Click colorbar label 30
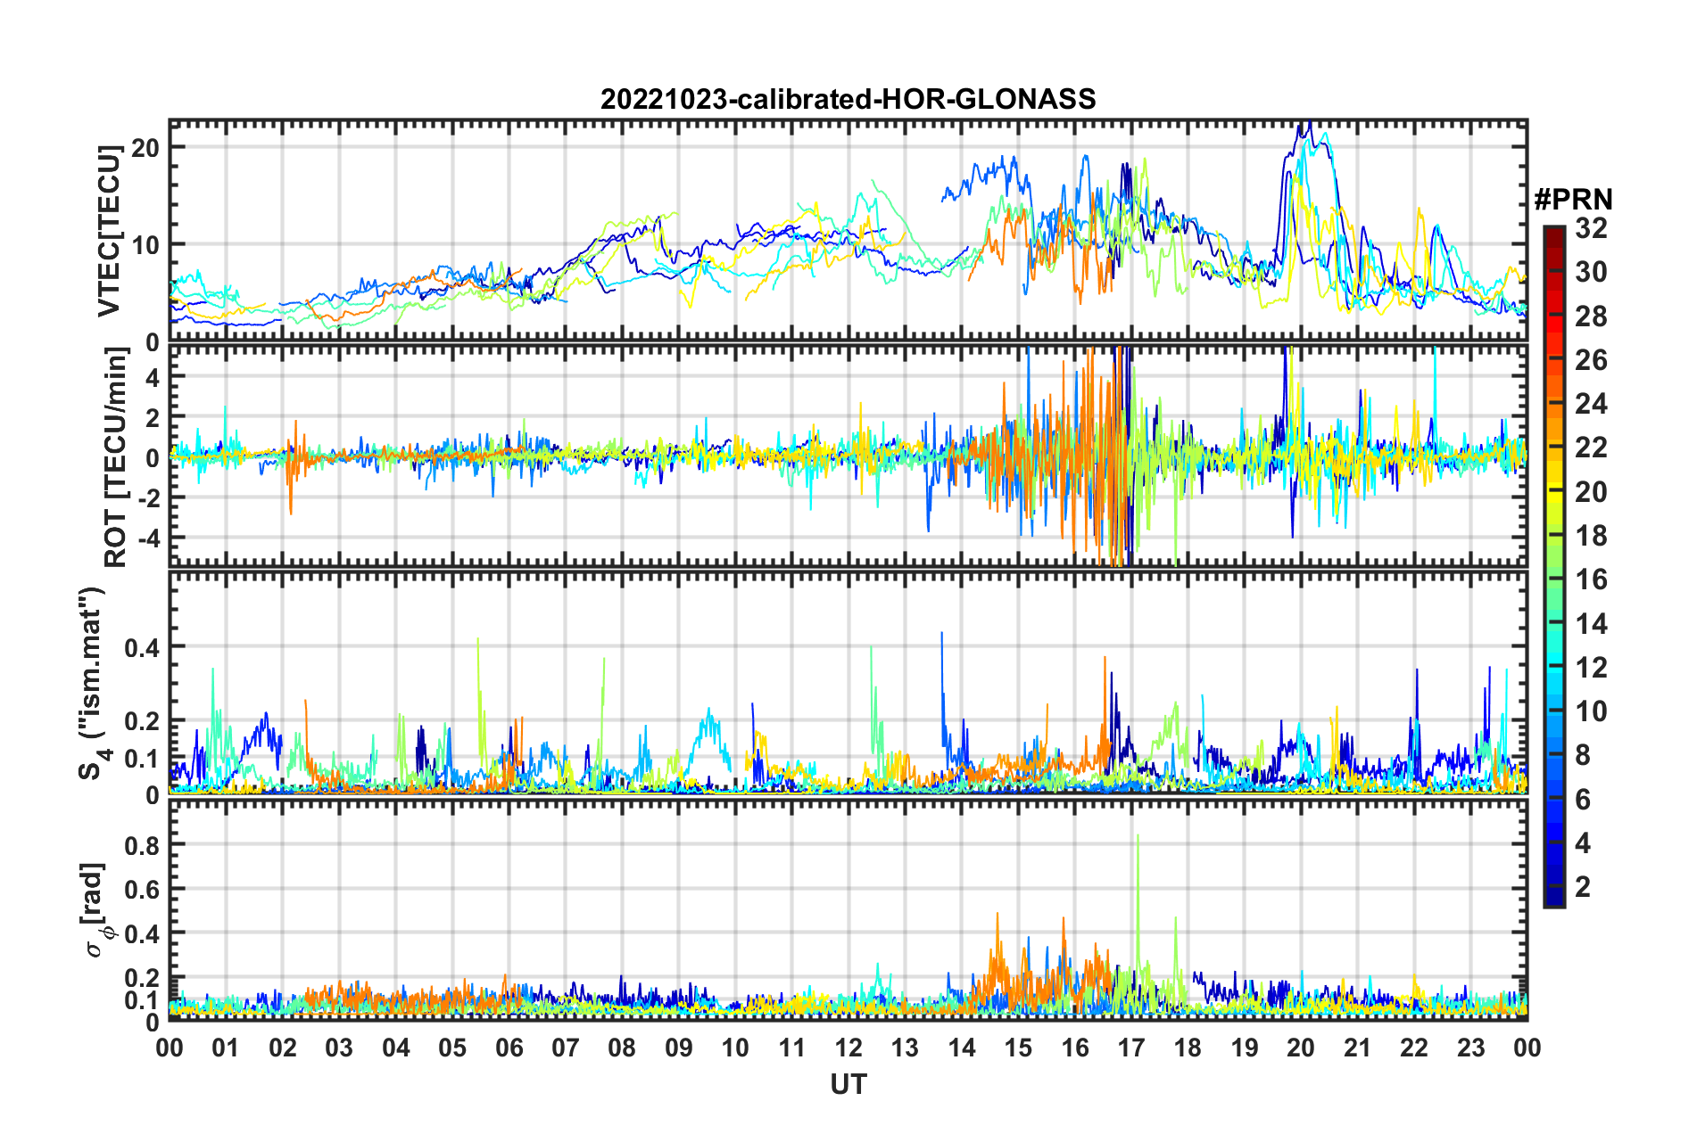The height and width of the screenshot is (1134, 1697). tap(1592, 272)
